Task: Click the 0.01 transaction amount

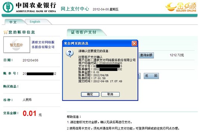Action: coord(29,113)
